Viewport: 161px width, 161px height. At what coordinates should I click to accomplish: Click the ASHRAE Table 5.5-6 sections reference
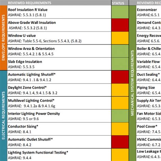tap(45, 41)
